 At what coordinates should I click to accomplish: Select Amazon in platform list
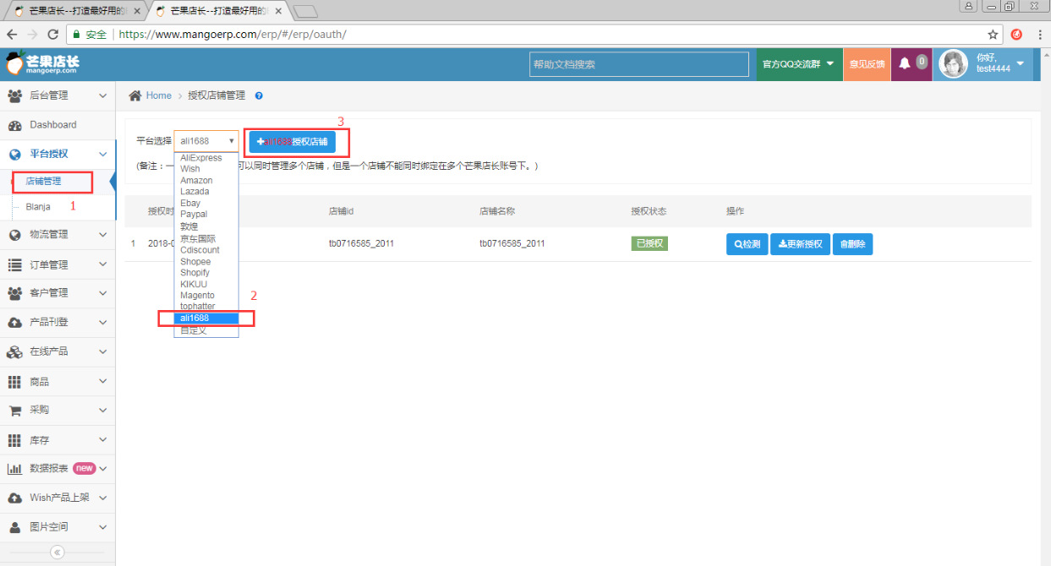click(206, 181)
